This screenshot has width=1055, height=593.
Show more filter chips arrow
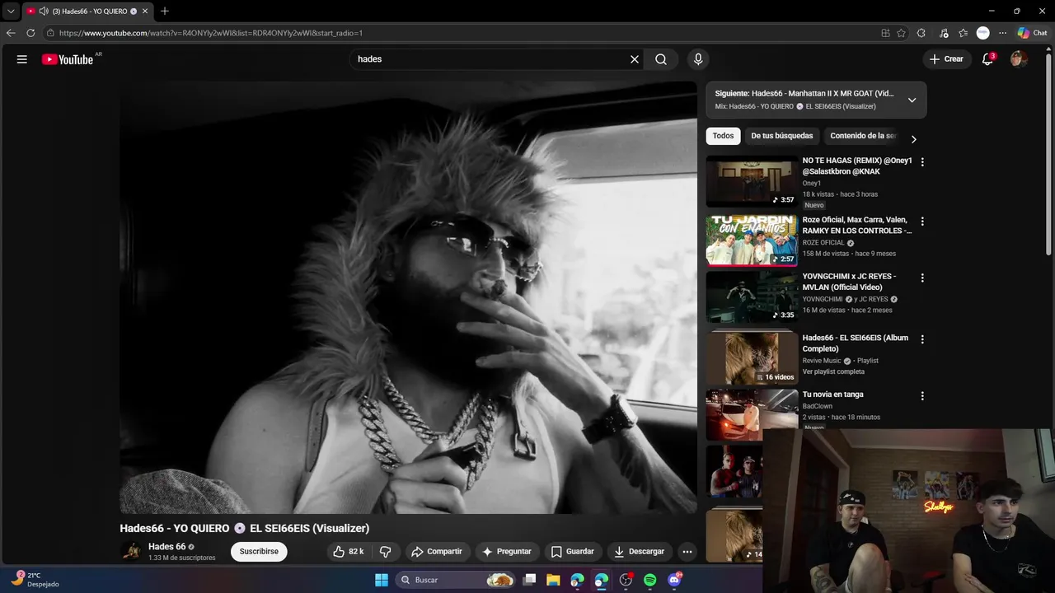coord(913,139)
